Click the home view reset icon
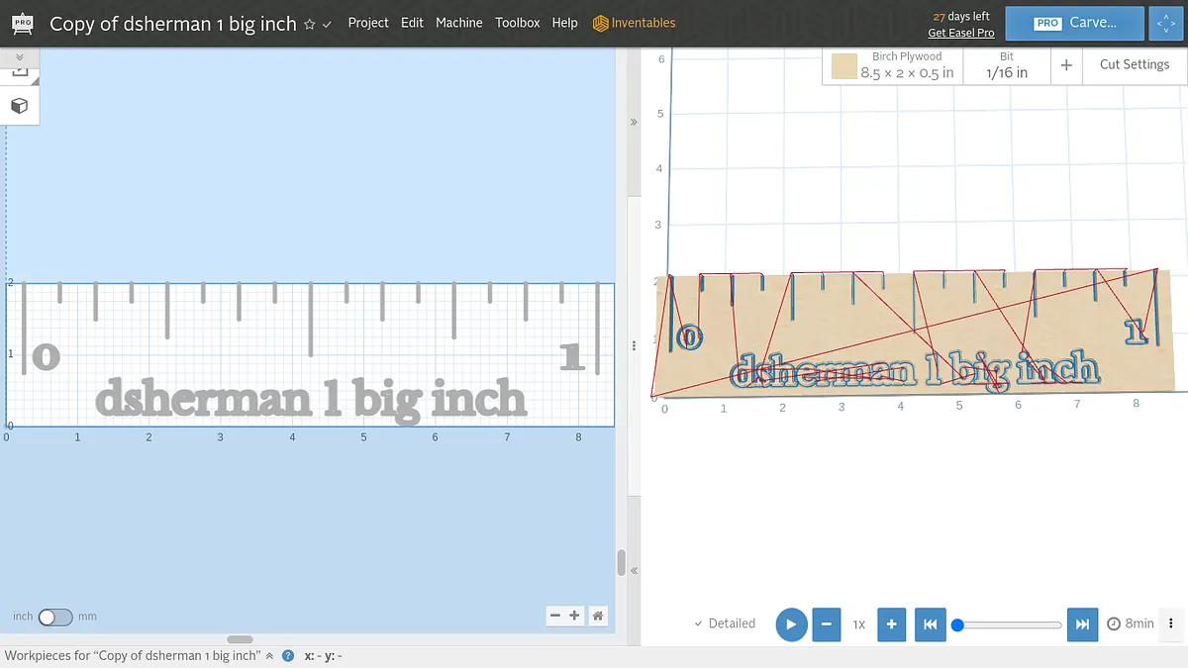Screen dimensions: 1188x668 [x=598, y=616]
